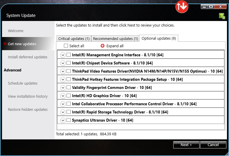Open Install deferred updates

pos(28,57)
